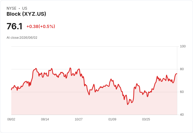Click the 06/02 x-axis date label
Viewport: 193px width, 133px height.
11,119
